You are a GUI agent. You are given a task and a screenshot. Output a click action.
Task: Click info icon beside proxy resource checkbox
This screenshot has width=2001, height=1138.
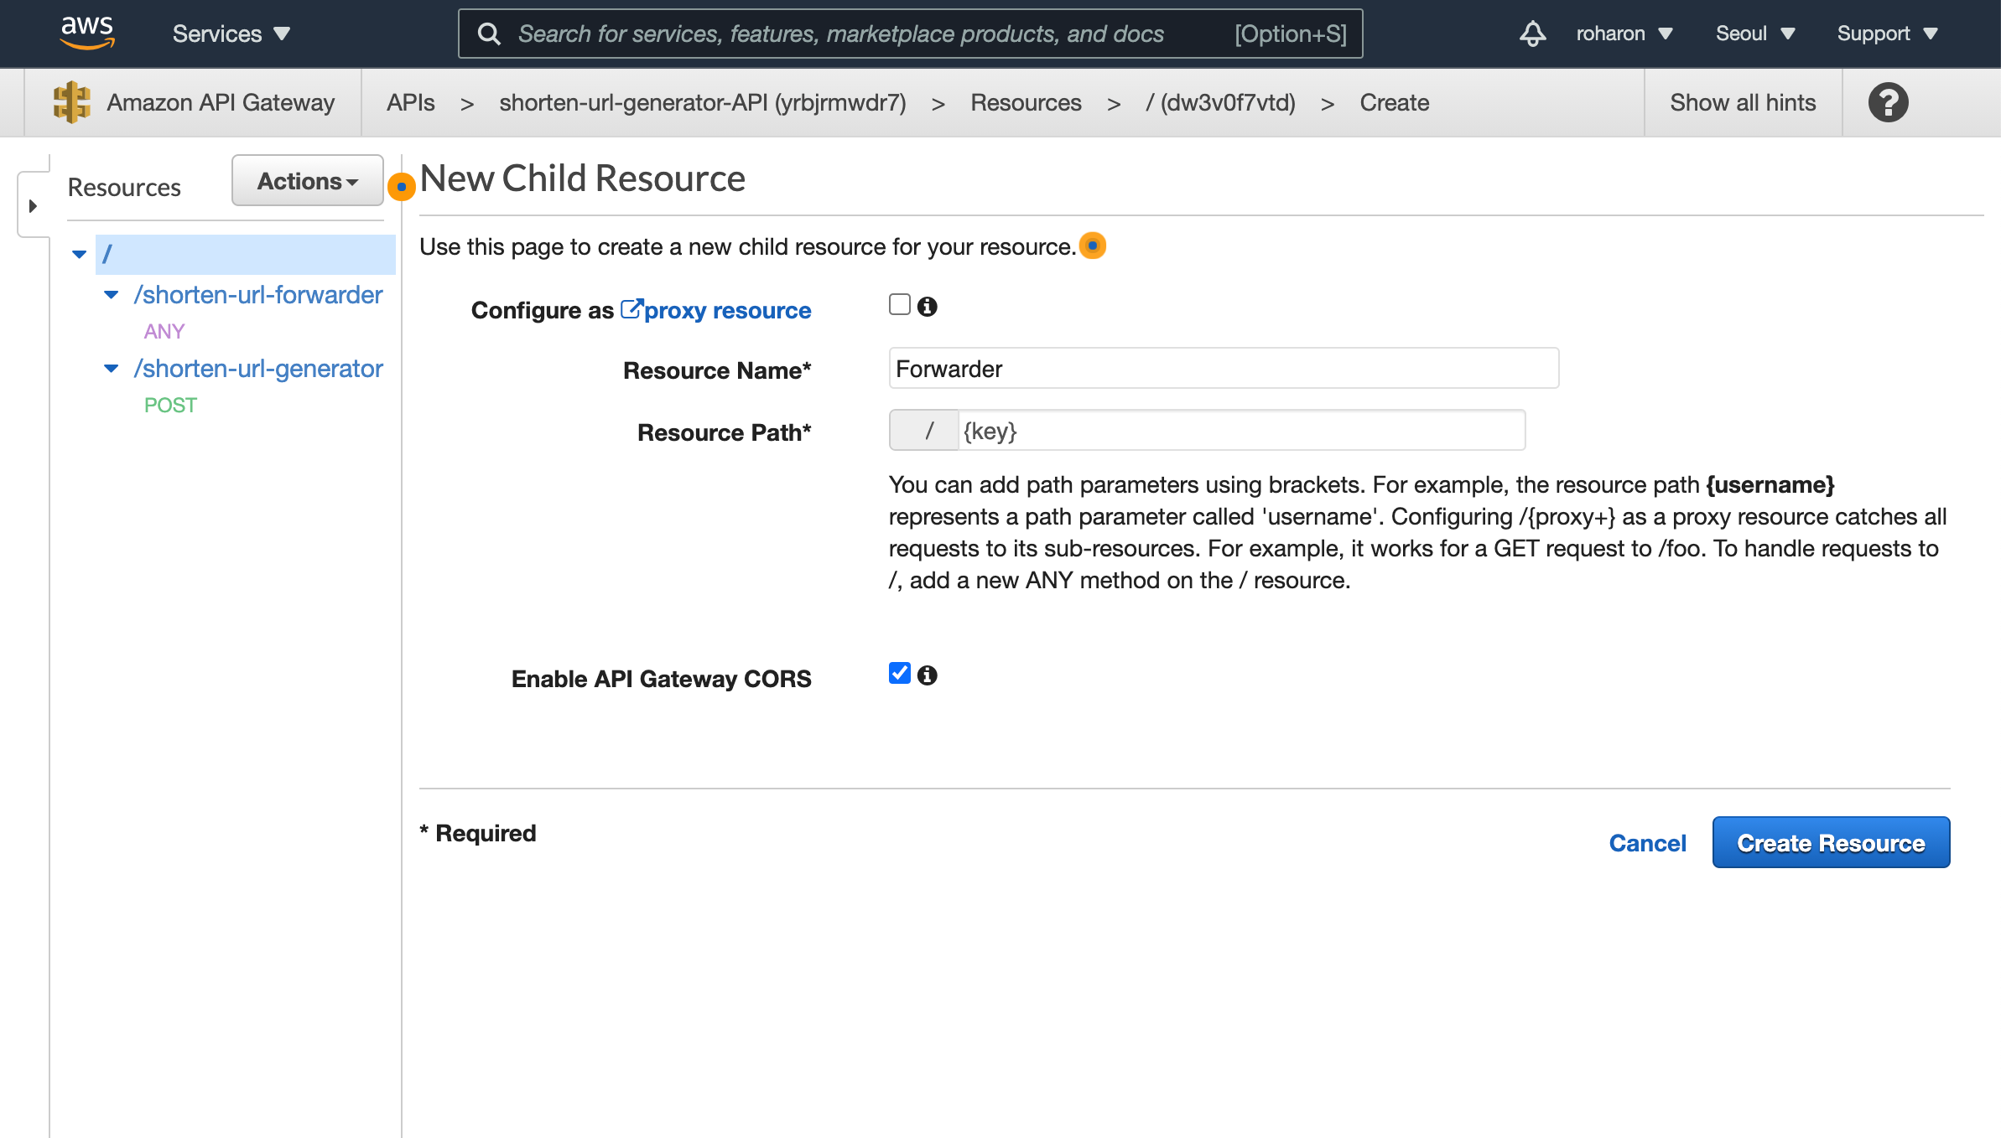[927, 307]
